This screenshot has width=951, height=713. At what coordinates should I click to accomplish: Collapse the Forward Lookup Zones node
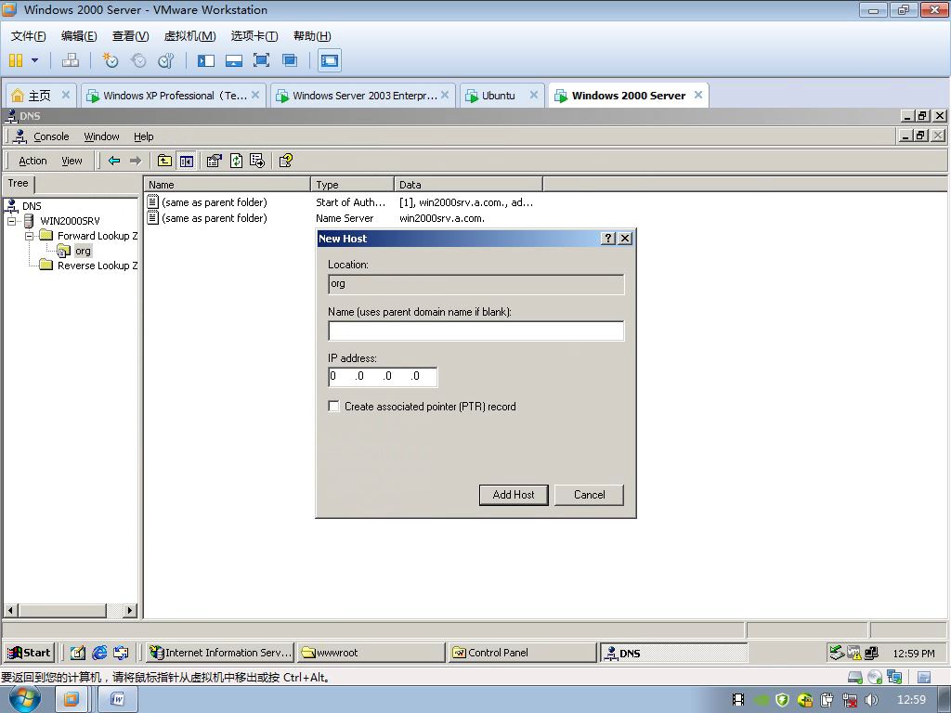29,236
